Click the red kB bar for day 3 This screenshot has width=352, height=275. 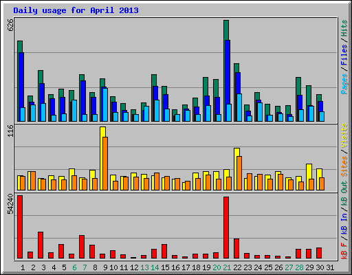[x=41, y=245]
